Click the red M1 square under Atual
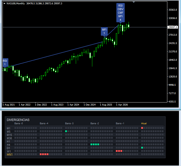The width and height of the screenshot is (181, 166). point(142,128)
